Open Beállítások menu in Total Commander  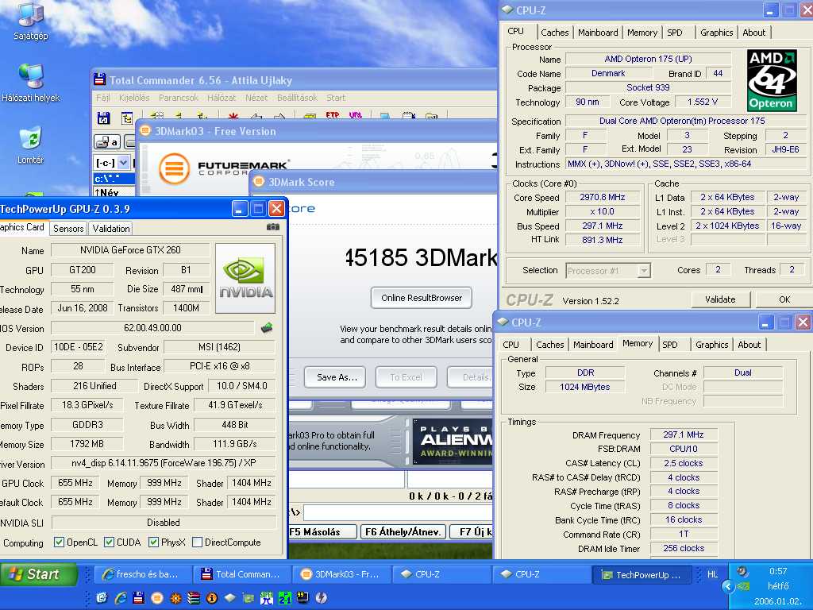pyautogui.click(x=297, y=98)
